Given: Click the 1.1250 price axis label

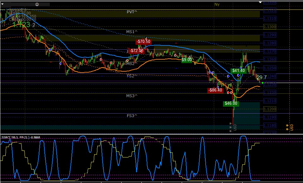Looking at the screenshot, I should click(270, 68).
